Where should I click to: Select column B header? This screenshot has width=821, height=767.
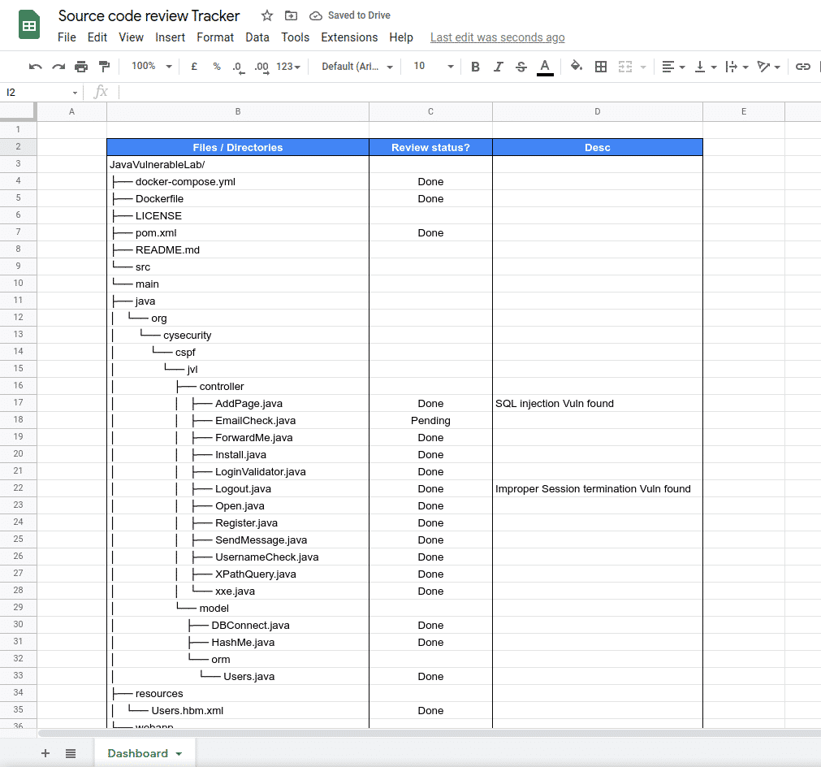coord(238,111)
